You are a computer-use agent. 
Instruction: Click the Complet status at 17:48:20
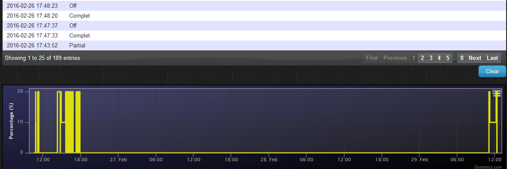80,16
